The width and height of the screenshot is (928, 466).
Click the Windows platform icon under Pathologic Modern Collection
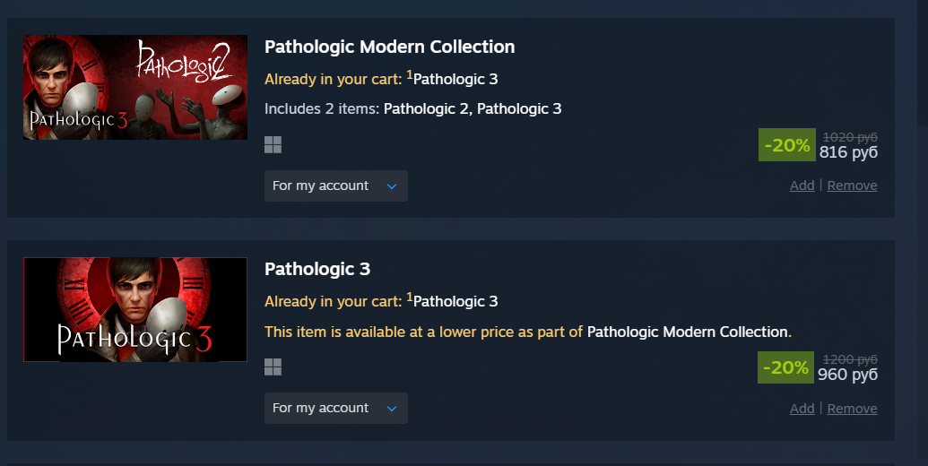click(x=273, y=145)
